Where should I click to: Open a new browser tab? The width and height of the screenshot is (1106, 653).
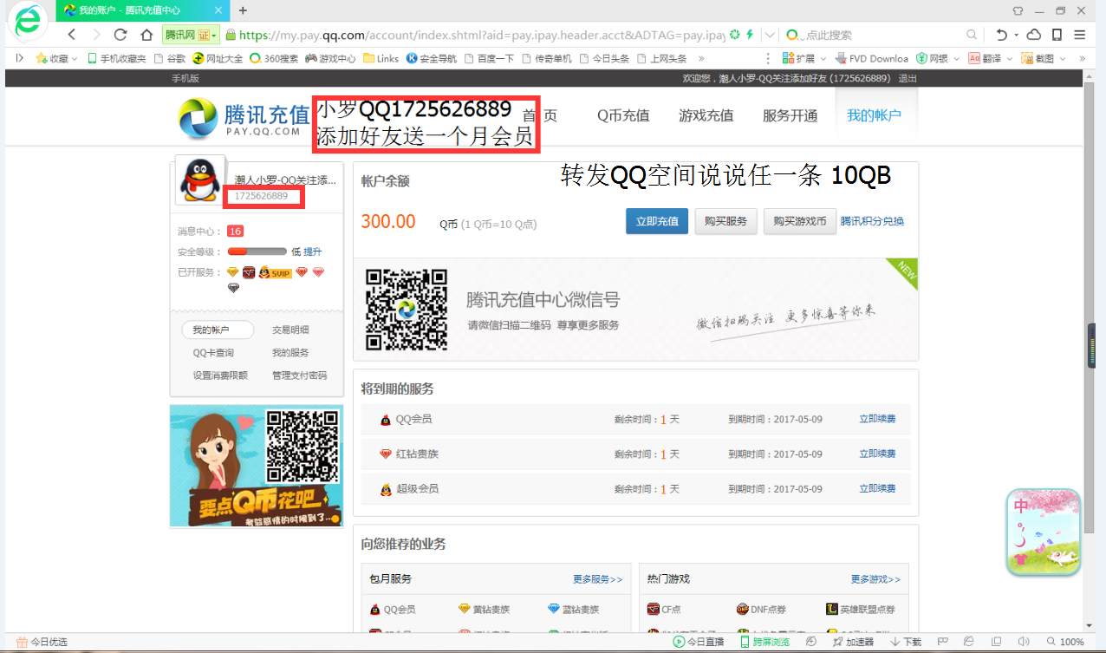[243, 10]
